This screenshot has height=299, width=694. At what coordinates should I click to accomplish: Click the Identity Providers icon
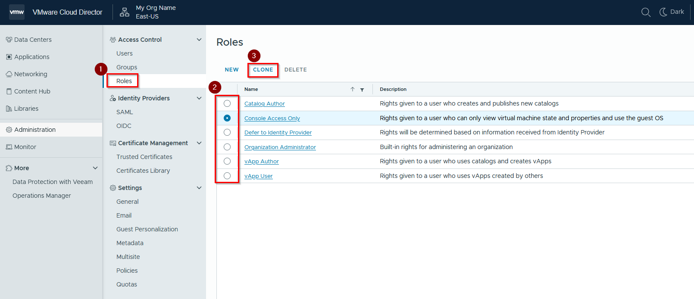pos(113,98)
